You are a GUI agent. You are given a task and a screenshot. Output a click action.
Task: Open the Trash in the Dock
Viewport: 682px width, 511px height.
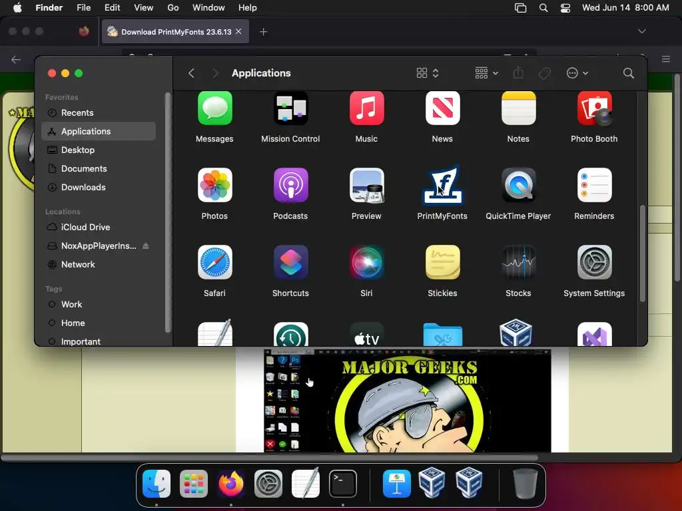point(525,484)
